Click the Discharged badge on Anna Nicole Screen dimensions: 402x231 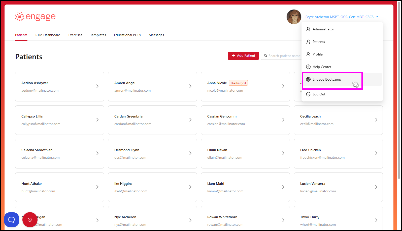238,83
